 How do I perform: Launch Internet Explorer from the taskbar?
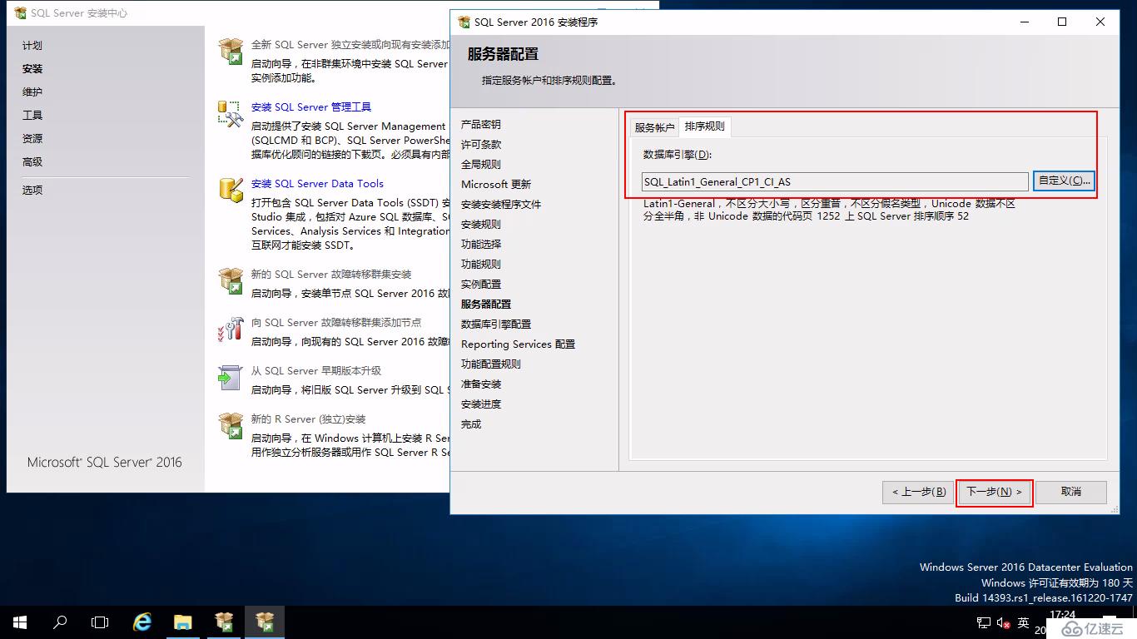tap(143, 622)
